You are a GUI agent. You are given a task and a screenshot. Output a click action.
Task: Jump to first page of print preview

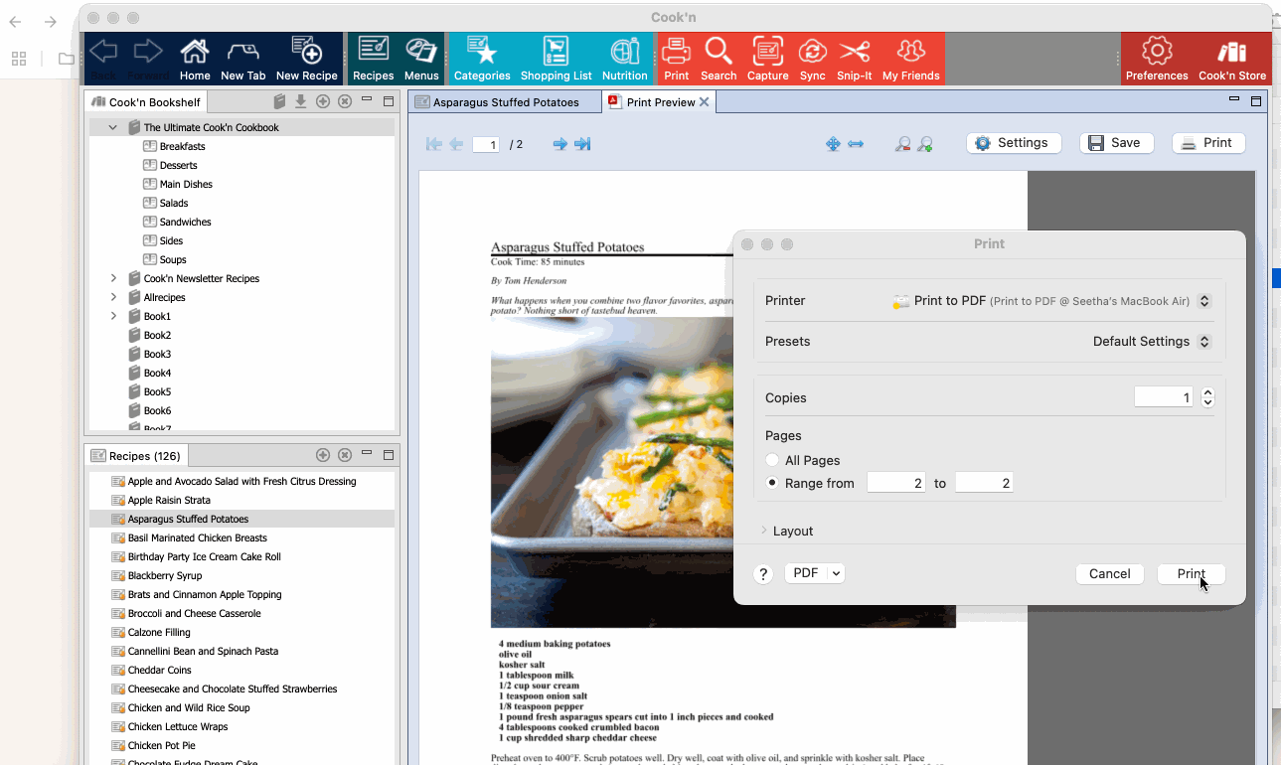(434, 144)
